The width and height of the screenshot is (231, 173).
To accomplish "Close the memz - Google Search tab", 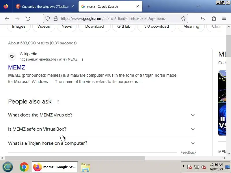I will pyautogui.click(x=138, y=6).
